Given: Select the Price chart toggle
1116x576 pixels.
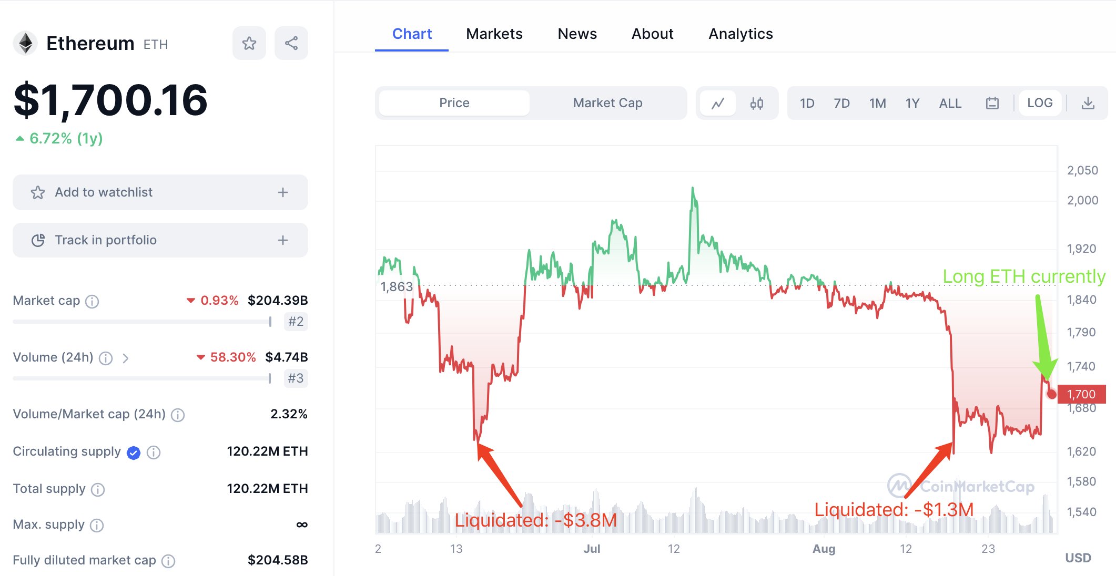Looking at the screenshot, I should pyautogui.click(x=454, y=103).
